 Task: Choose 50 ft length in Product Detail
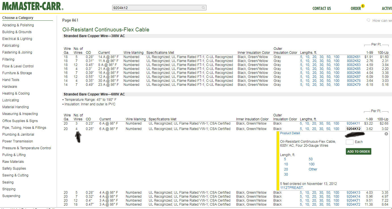[310, 159]
